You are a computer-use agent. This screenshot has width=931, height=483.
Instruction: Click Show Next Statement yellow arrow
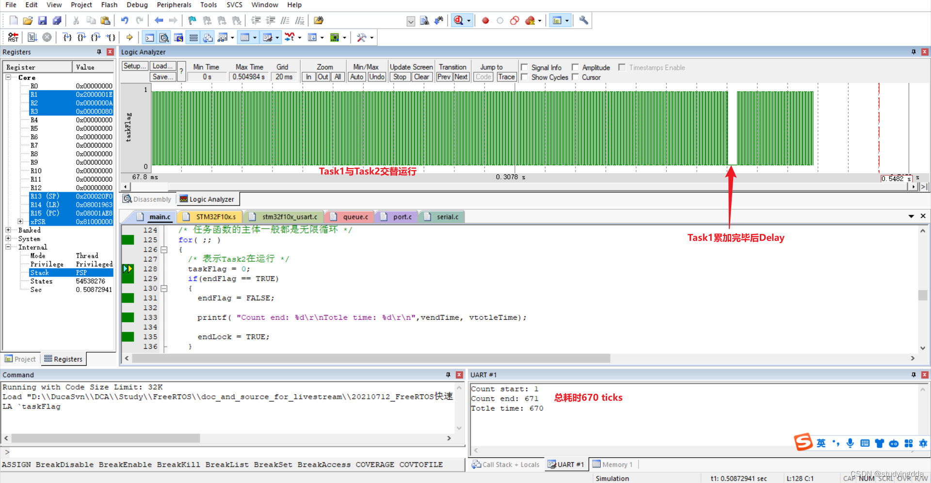129,37
